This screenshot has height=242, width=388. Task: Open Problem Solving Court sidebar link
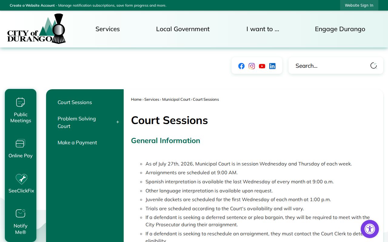click(x=77, y=123)
